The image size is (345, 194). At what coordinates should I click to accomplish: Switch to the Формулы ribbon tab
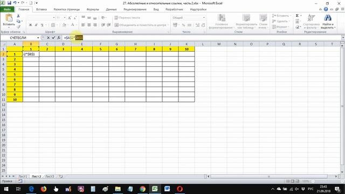pos(93,9)
